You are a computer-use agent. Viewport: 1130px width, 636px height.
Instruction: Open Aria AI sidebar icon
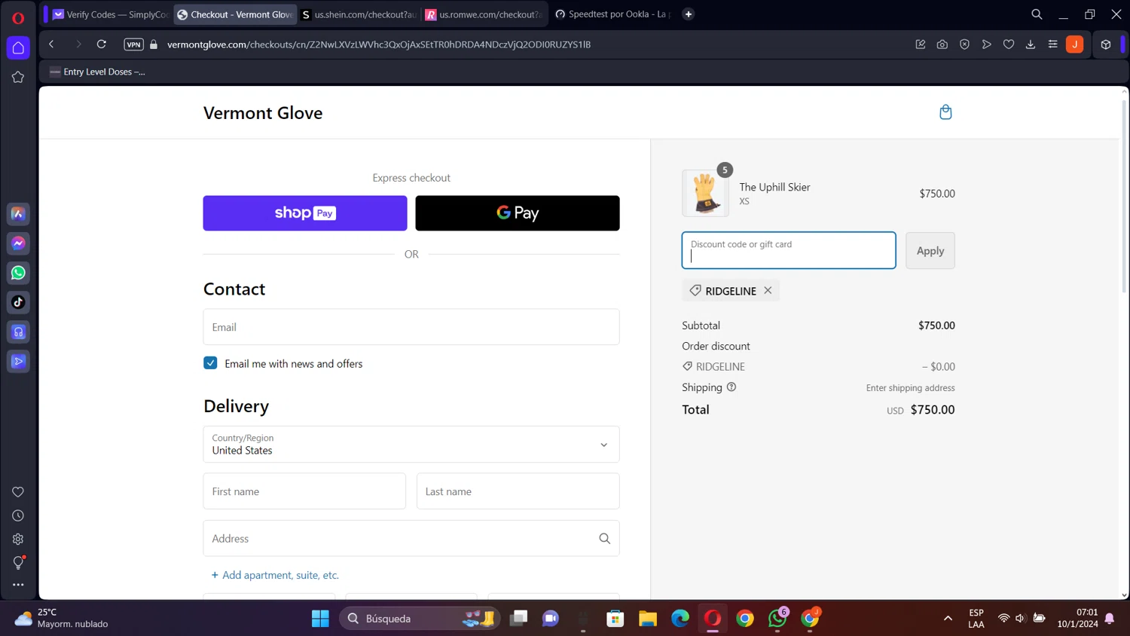pyautogui.click(x=18, y=214)
